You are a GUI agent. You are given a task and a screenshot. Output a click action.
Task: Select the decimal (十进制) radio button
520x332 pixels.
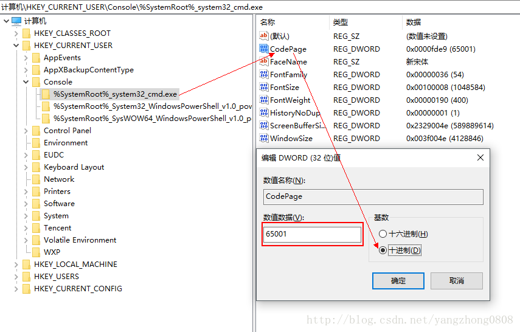pos(383,250)
